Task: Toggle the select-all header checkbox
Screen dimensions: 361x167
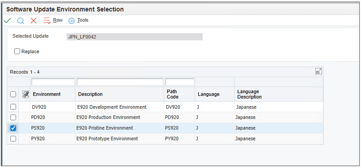Action: pyautogui.click(x=13, y=94)
